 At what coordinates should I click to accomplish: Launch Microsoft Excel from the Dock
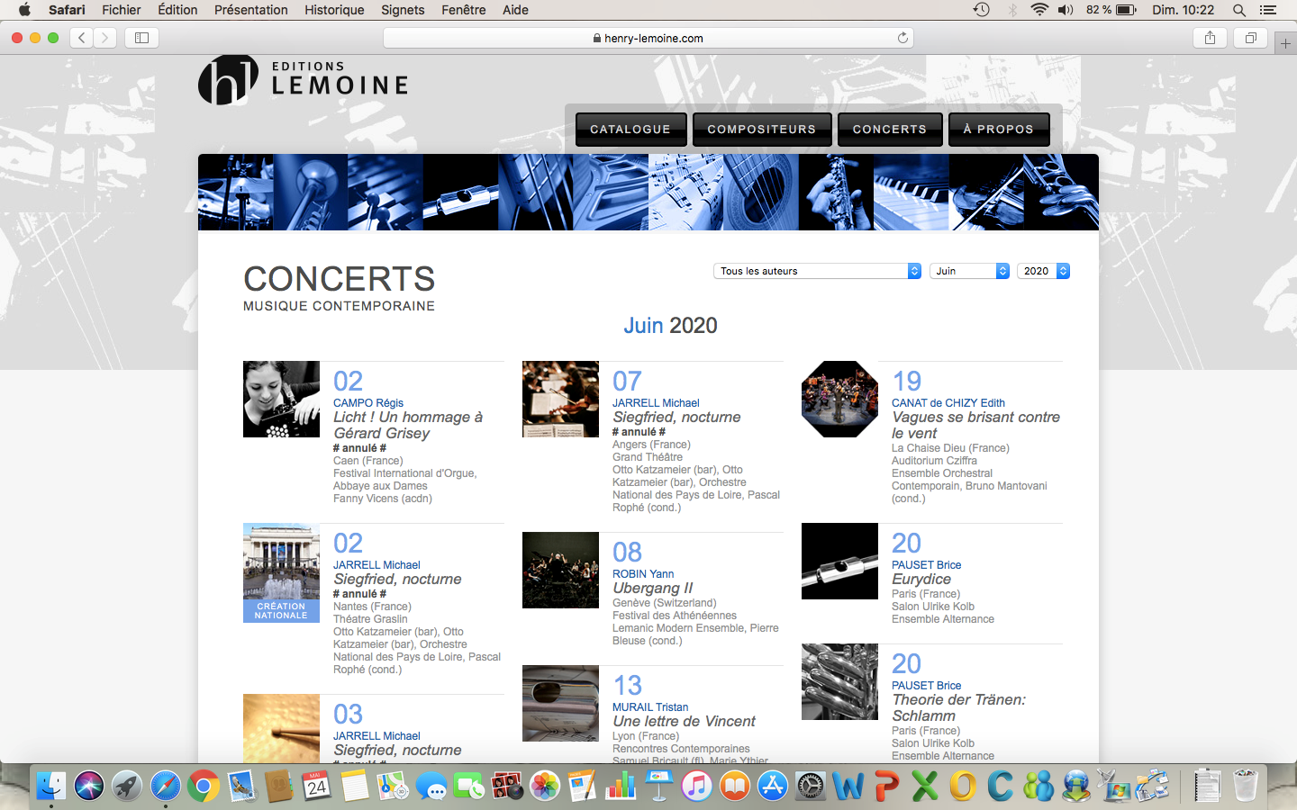click(x=924, y=787)
